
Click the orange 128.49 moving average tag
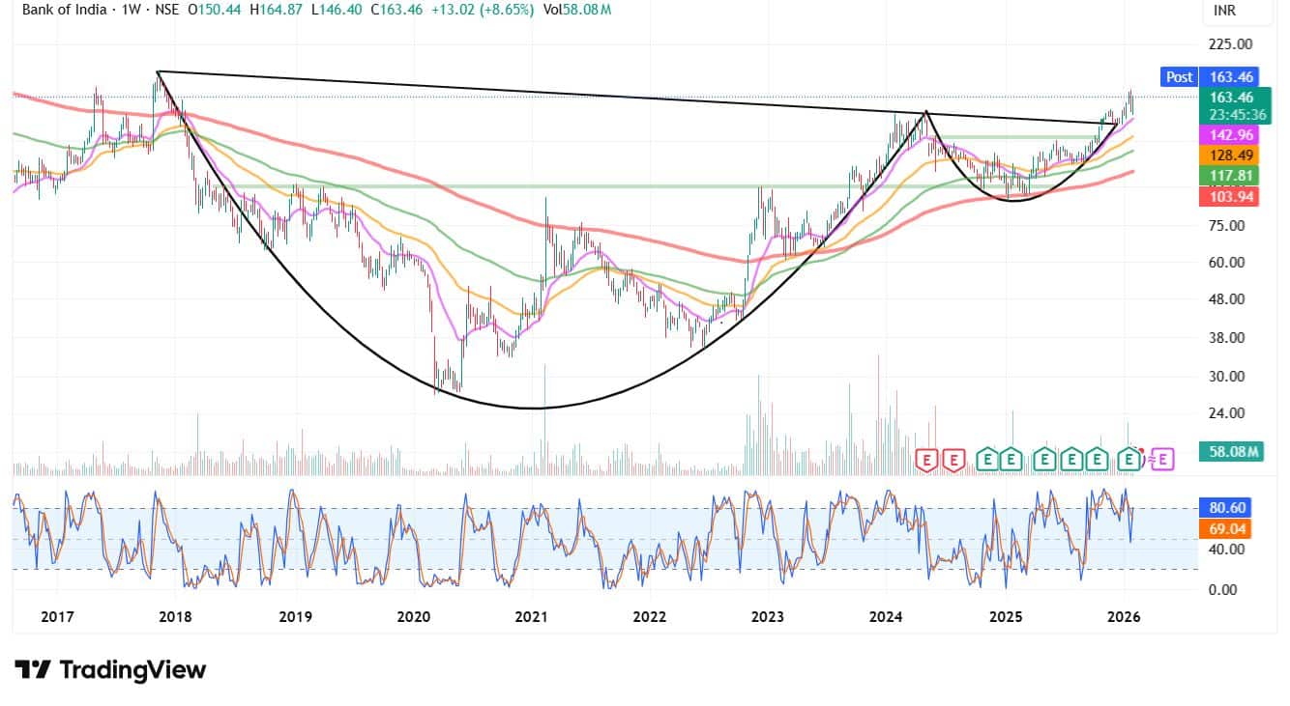coord(1231,155)
